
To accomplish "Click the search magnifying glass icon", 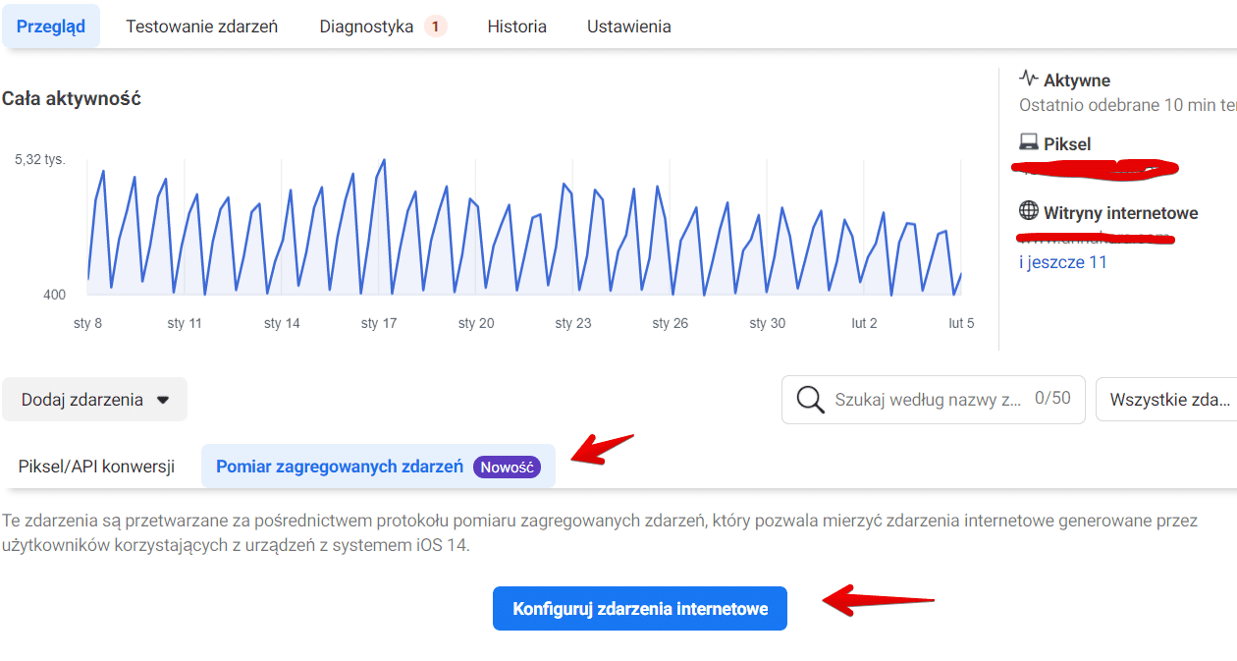I will [810, 400].
